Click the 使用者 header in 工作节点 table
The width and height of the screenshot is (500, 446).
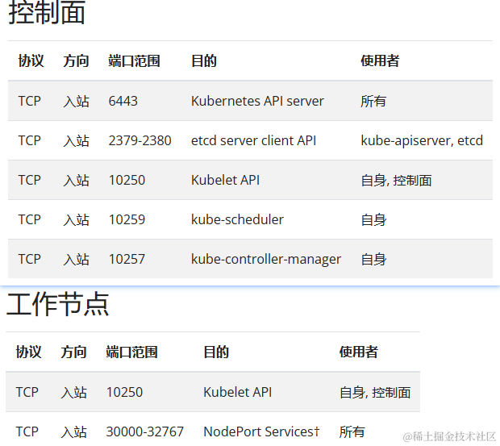(x=358, y=352)
